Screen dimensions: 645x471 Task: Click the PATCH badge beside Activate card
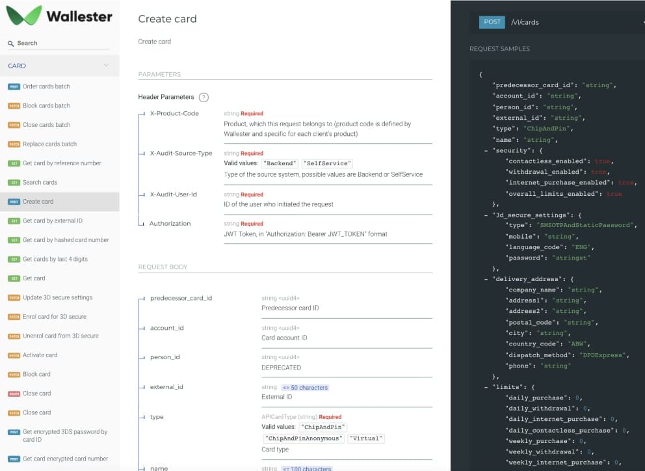(x=15, y=355)
